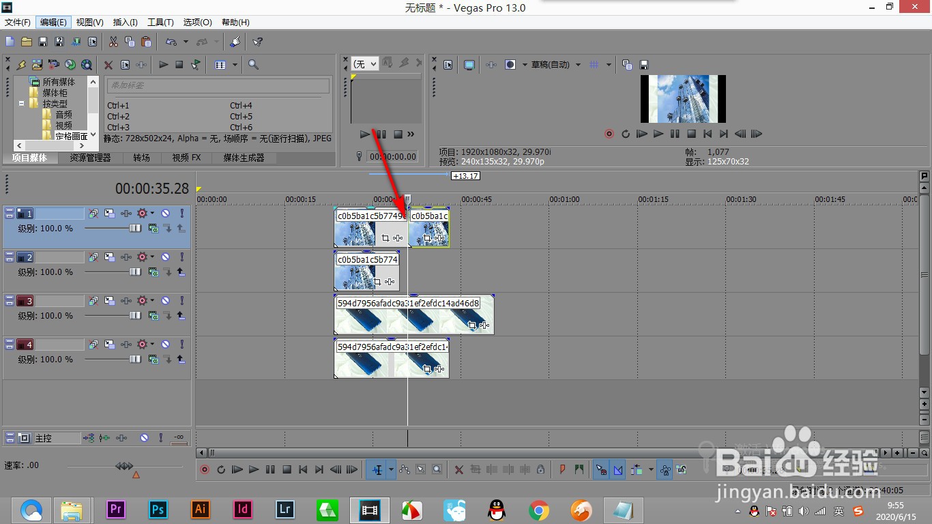This screenshot has width=932, height=524.
Task: Click the red X remove media icon
Action: pyautogui.click(x=108, y=65)
